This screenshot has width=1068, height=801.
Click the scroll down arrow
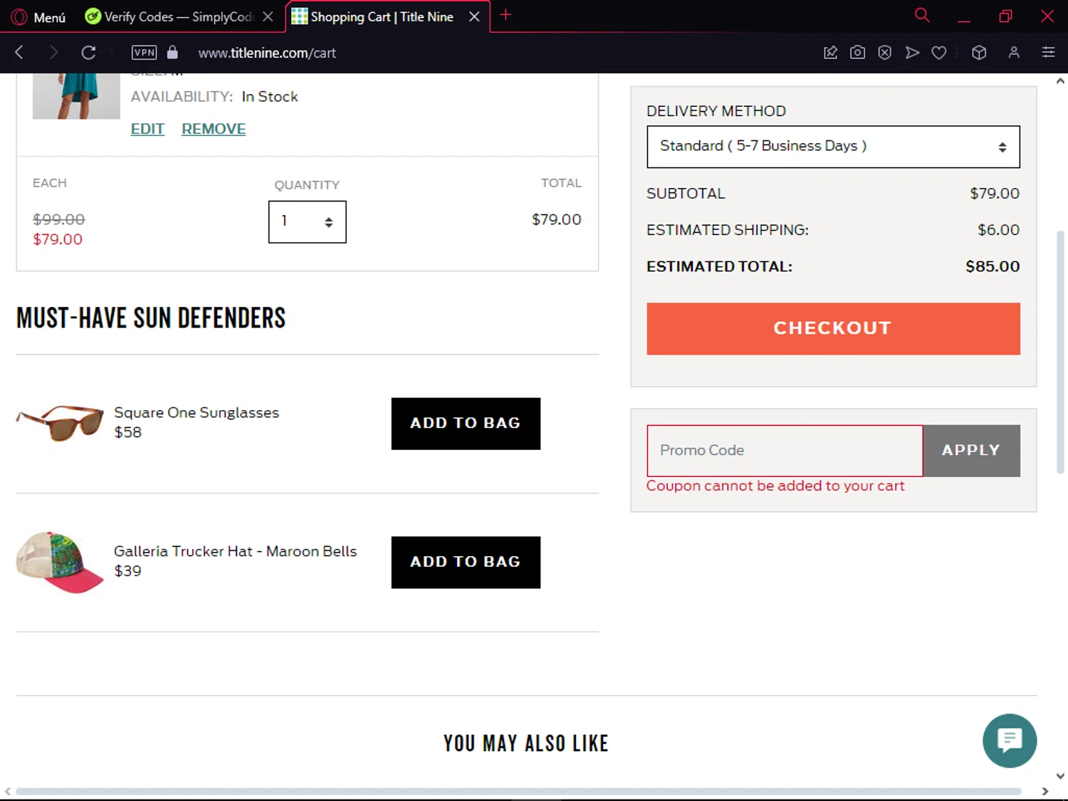click(1060, 776)
